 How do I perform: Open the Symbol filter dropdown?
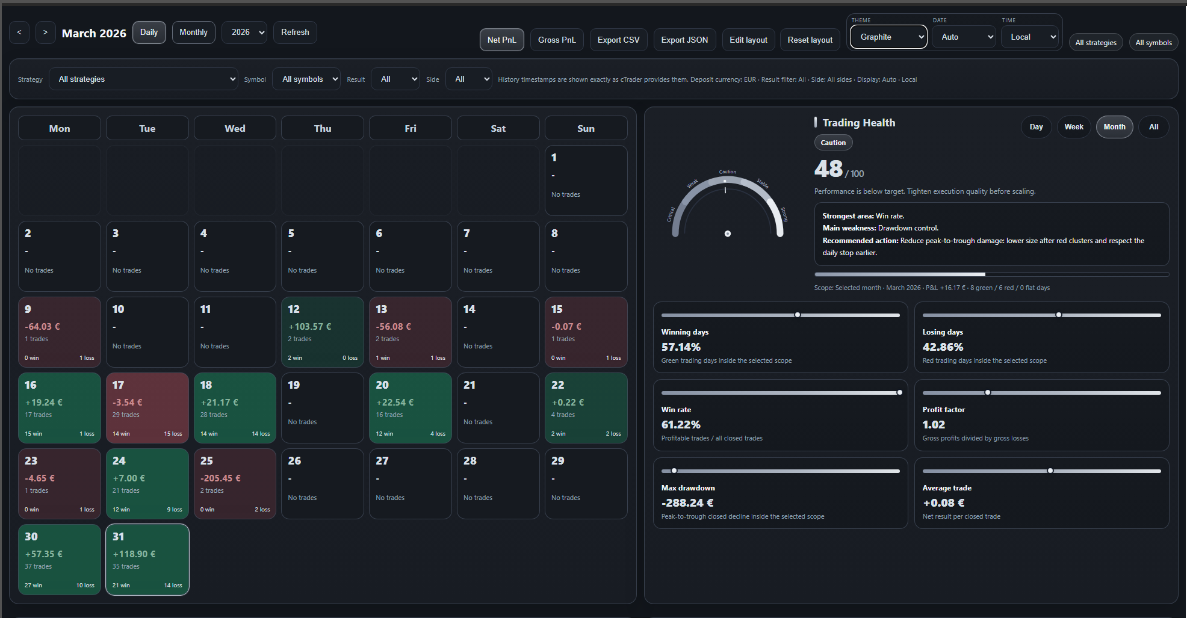[306, 79]
